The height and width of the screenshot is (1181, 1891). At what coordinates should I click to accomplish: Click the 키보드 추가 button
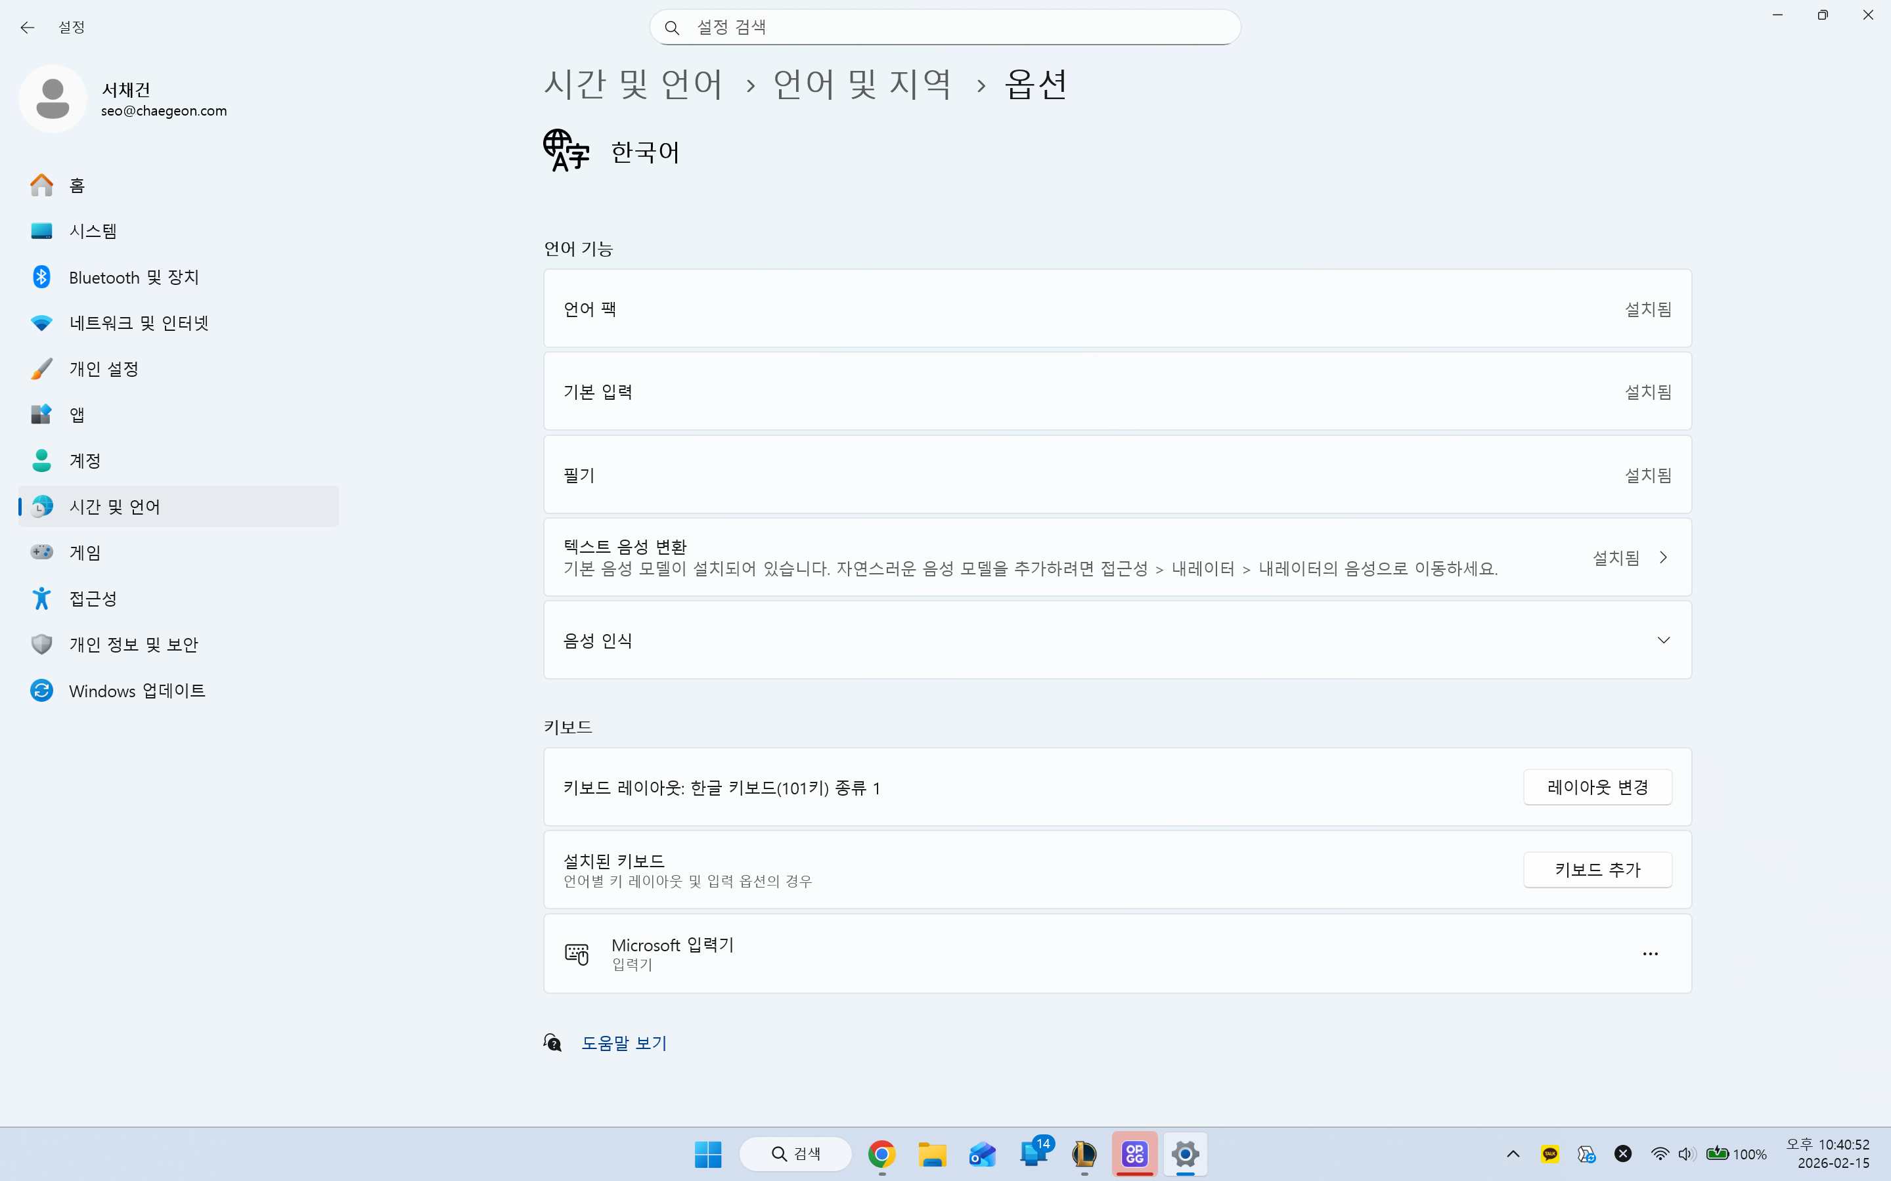[1597, 869]
